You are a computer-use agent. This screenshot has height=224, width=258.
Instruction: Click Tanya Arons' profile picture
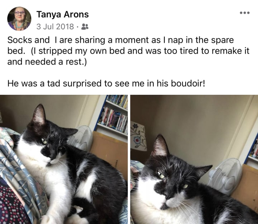(19, 19)
